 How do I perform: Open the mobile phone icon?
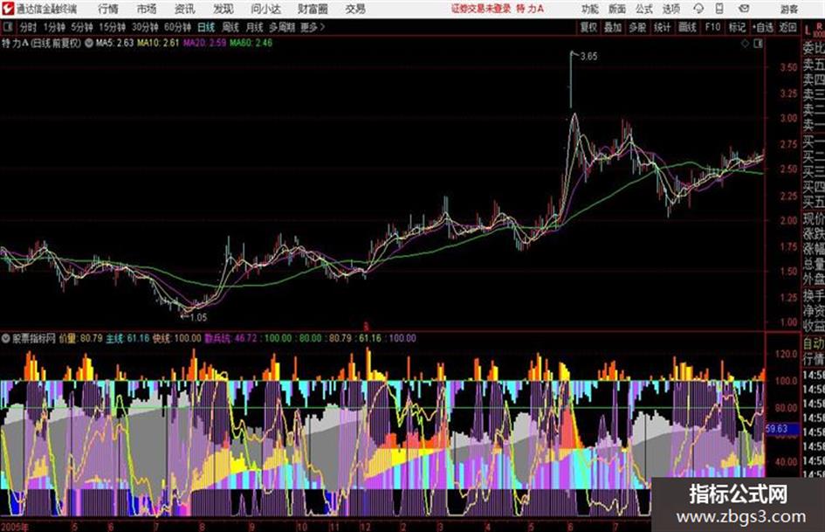click(x=719, y=9)
